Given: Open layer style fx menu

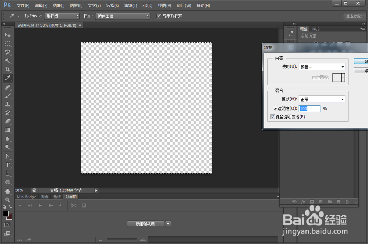Looking at the screenshot, I should pyautogui.click(x=303, y=202).
